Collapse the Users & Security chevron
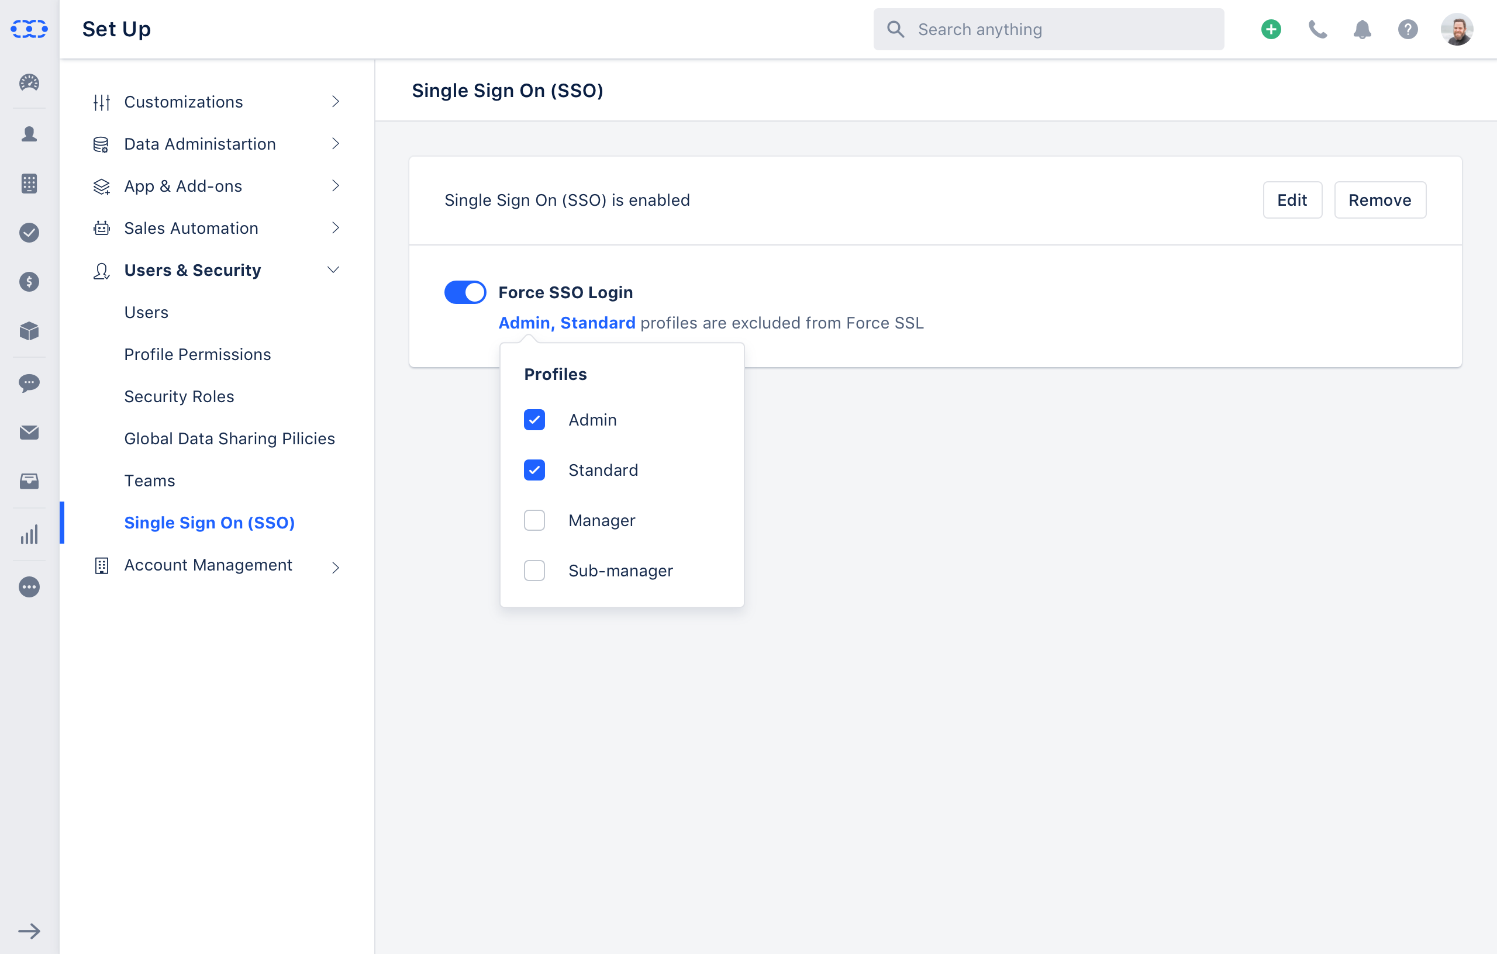Screen dimensions: 1497x954 [x=333, y=269]
